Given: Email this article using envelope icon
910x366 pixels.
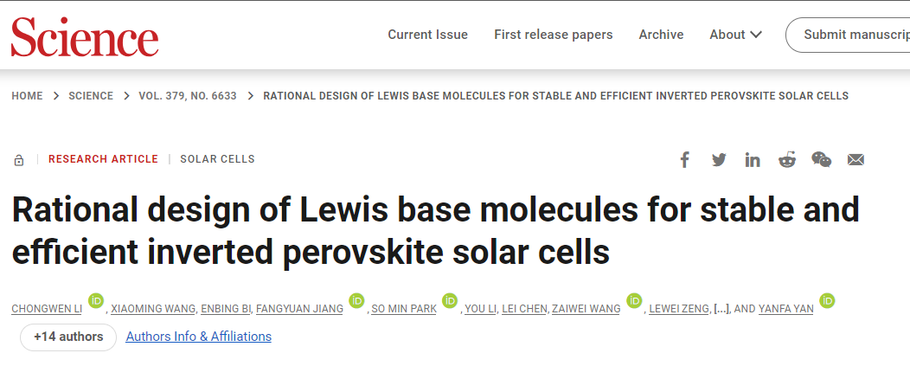Looking at the screenshot, I should point(856,159).
